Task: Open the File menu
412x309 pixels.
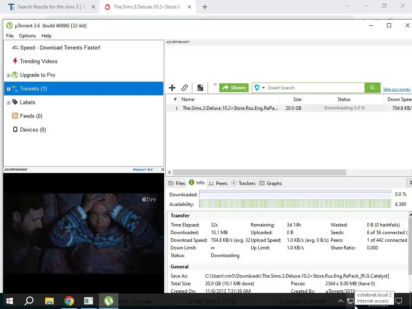Action: pos(10,36)
